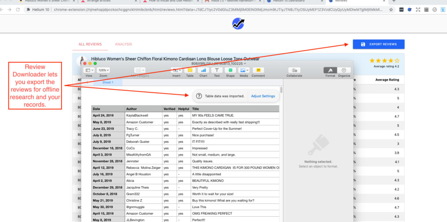Screen dimensions: 447x222
Task: Reload the page with refresh icon
Action: point(18,10)
